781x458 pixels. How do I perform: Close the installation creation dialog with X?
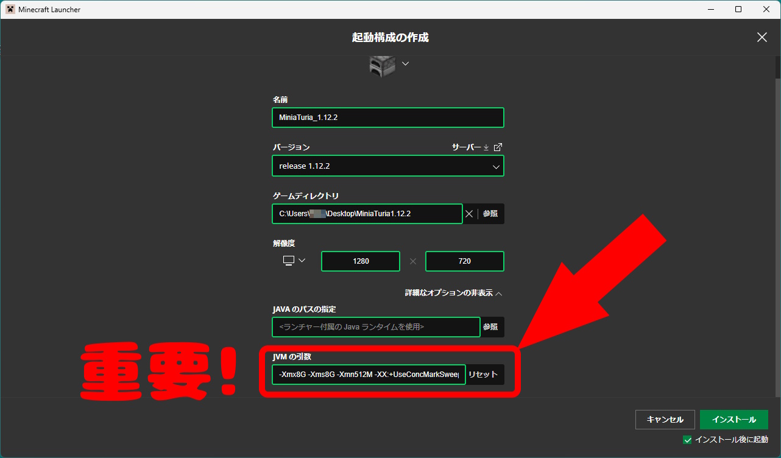(x=762, y=37)
